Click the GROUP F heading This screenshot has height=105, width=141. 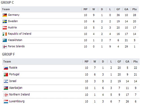point(8,54)
